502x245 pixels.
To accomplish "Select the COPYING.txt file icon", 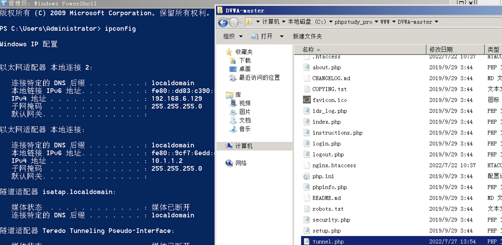I will click(x=306, y=89).
